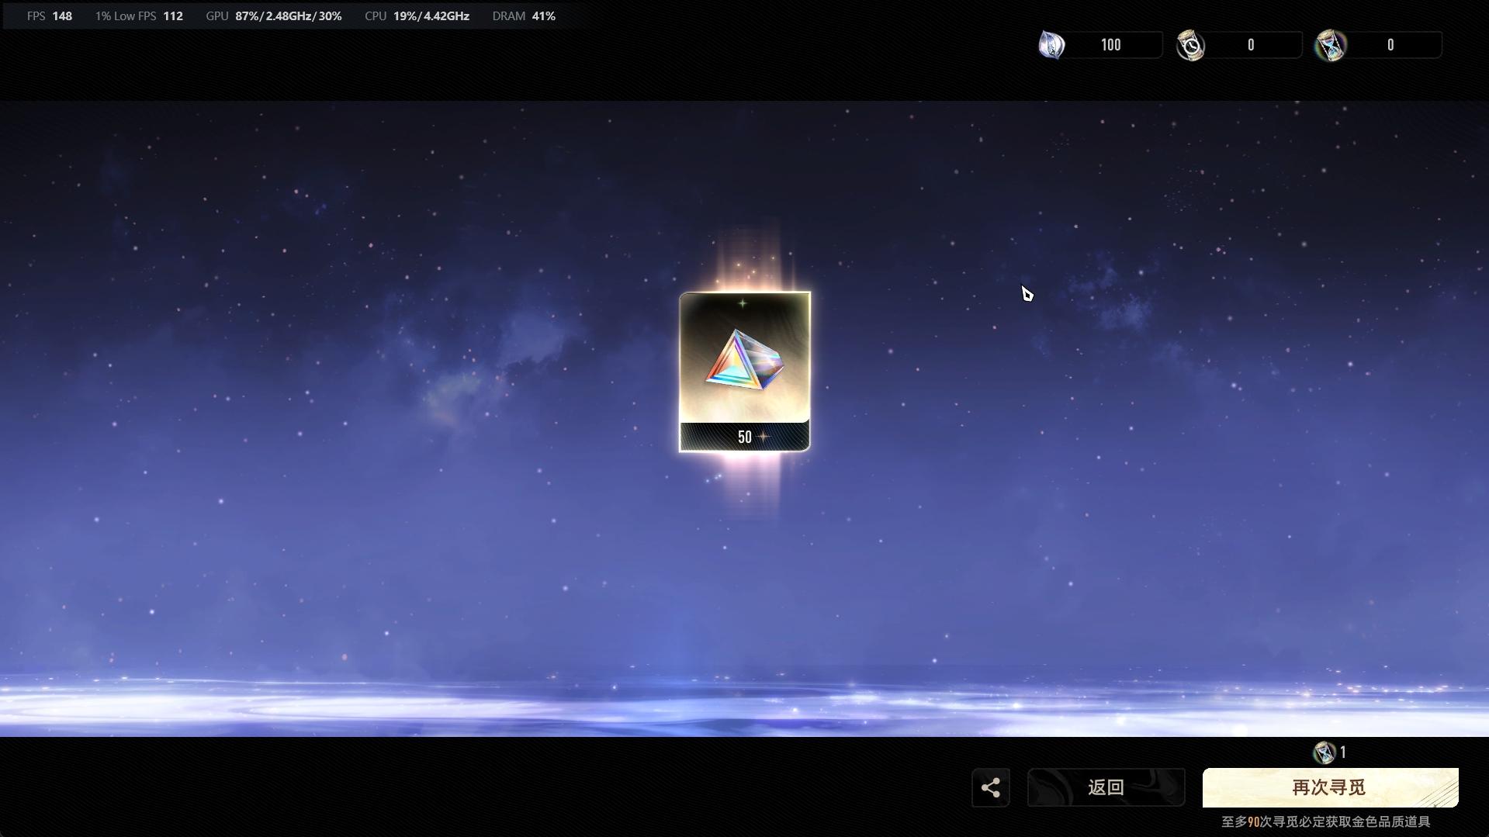Click the prismatic pyramid crystal on the card
1489x837 pixels.
(x=743, y=361)
